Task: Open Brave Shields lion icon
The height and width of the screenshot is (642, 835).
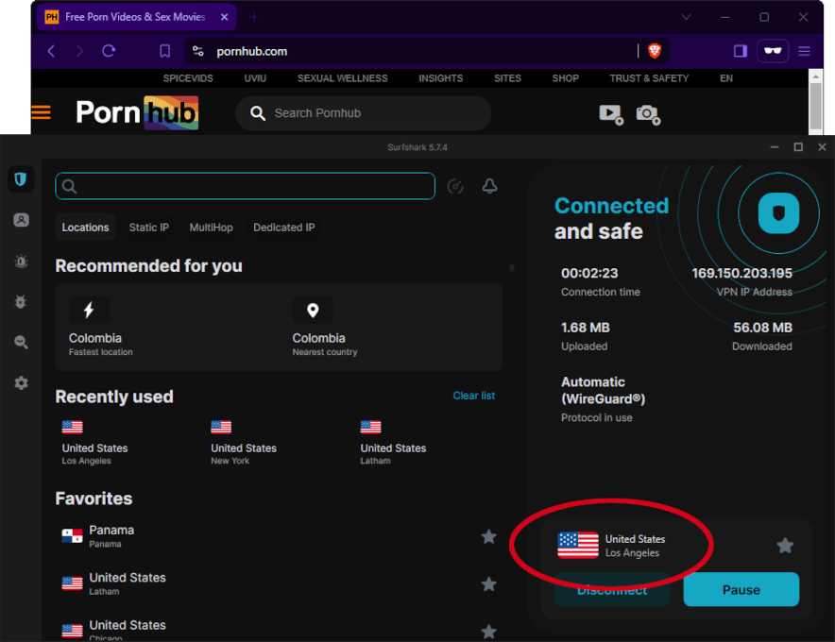Action: click(x=655, y=51)
